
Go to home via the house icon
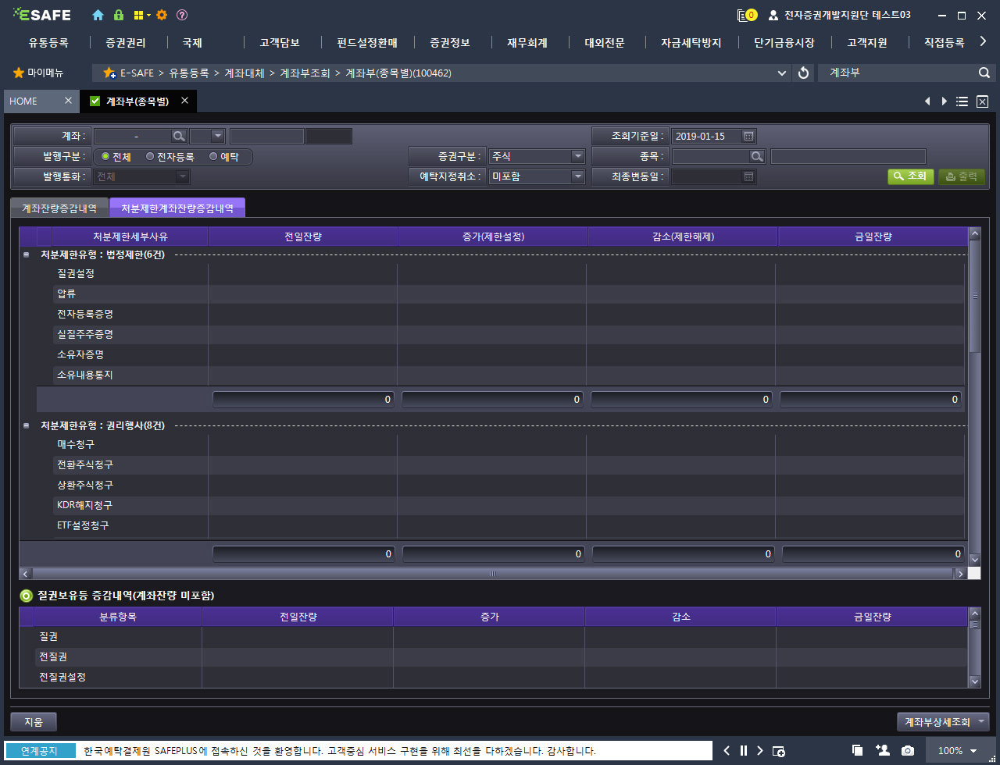[x=98, y=15]
